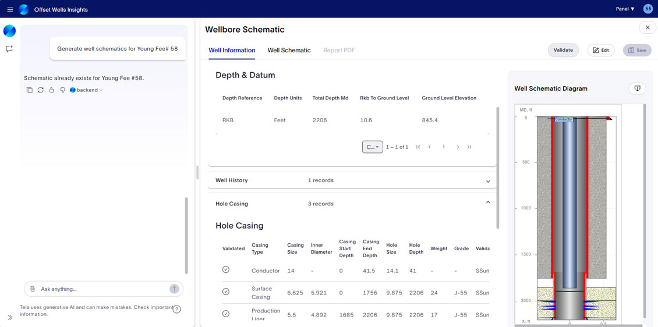Switch to the Well Schematic tab
This screenshot has width=658, height=327.
[289, 50]
